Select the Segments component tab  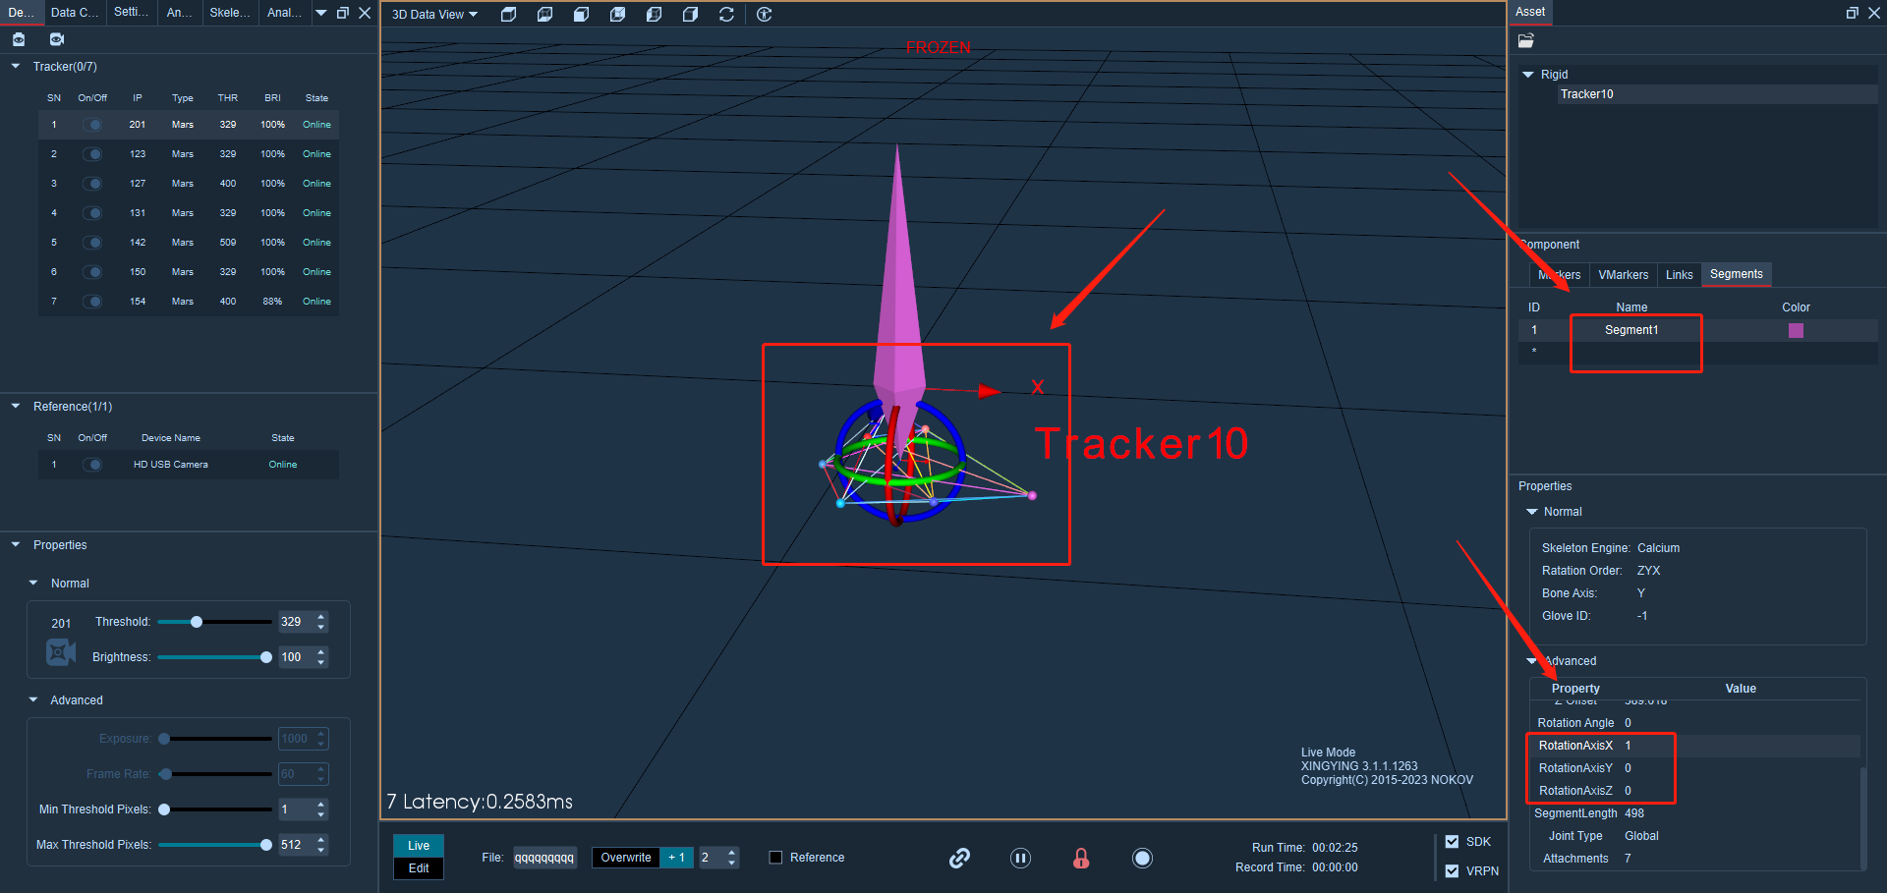1736,274
